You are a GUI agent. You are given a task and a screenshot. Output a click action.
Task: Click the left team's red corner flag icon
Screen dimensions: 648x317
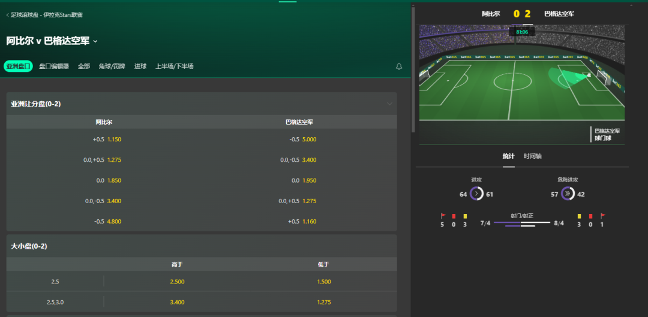443,216
